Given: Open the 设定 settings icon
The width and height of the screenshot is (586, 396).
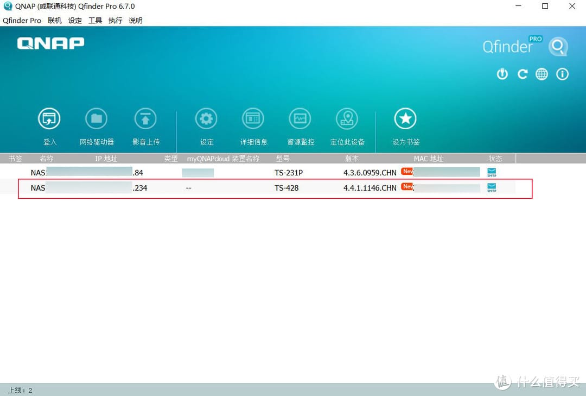Looking at the screenshot, I should (207, 118).
